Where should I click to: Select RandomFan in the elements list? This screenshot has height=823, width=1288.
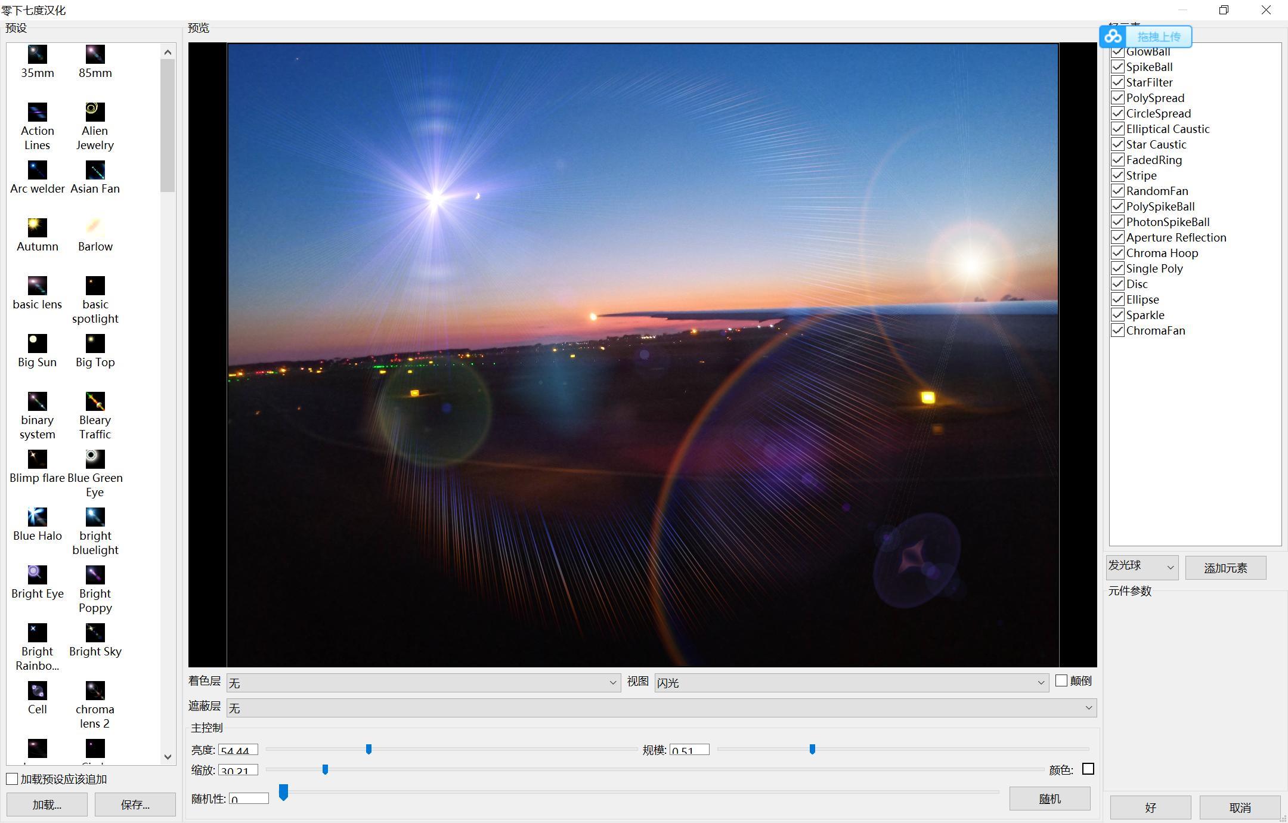(1157, 191)
